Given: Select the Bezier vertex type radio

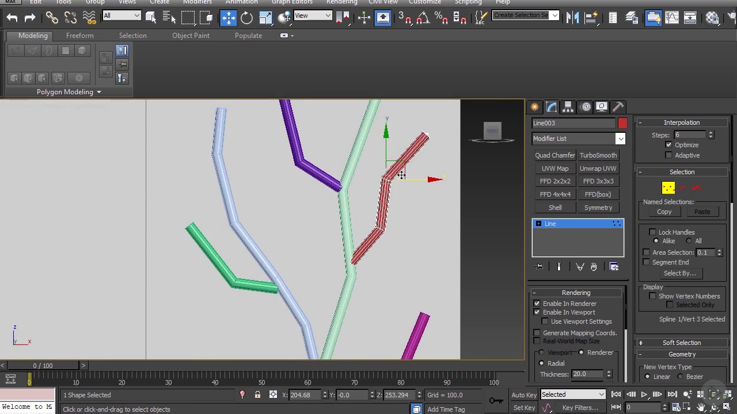Looking at the screenshot, I should (681, 377).
